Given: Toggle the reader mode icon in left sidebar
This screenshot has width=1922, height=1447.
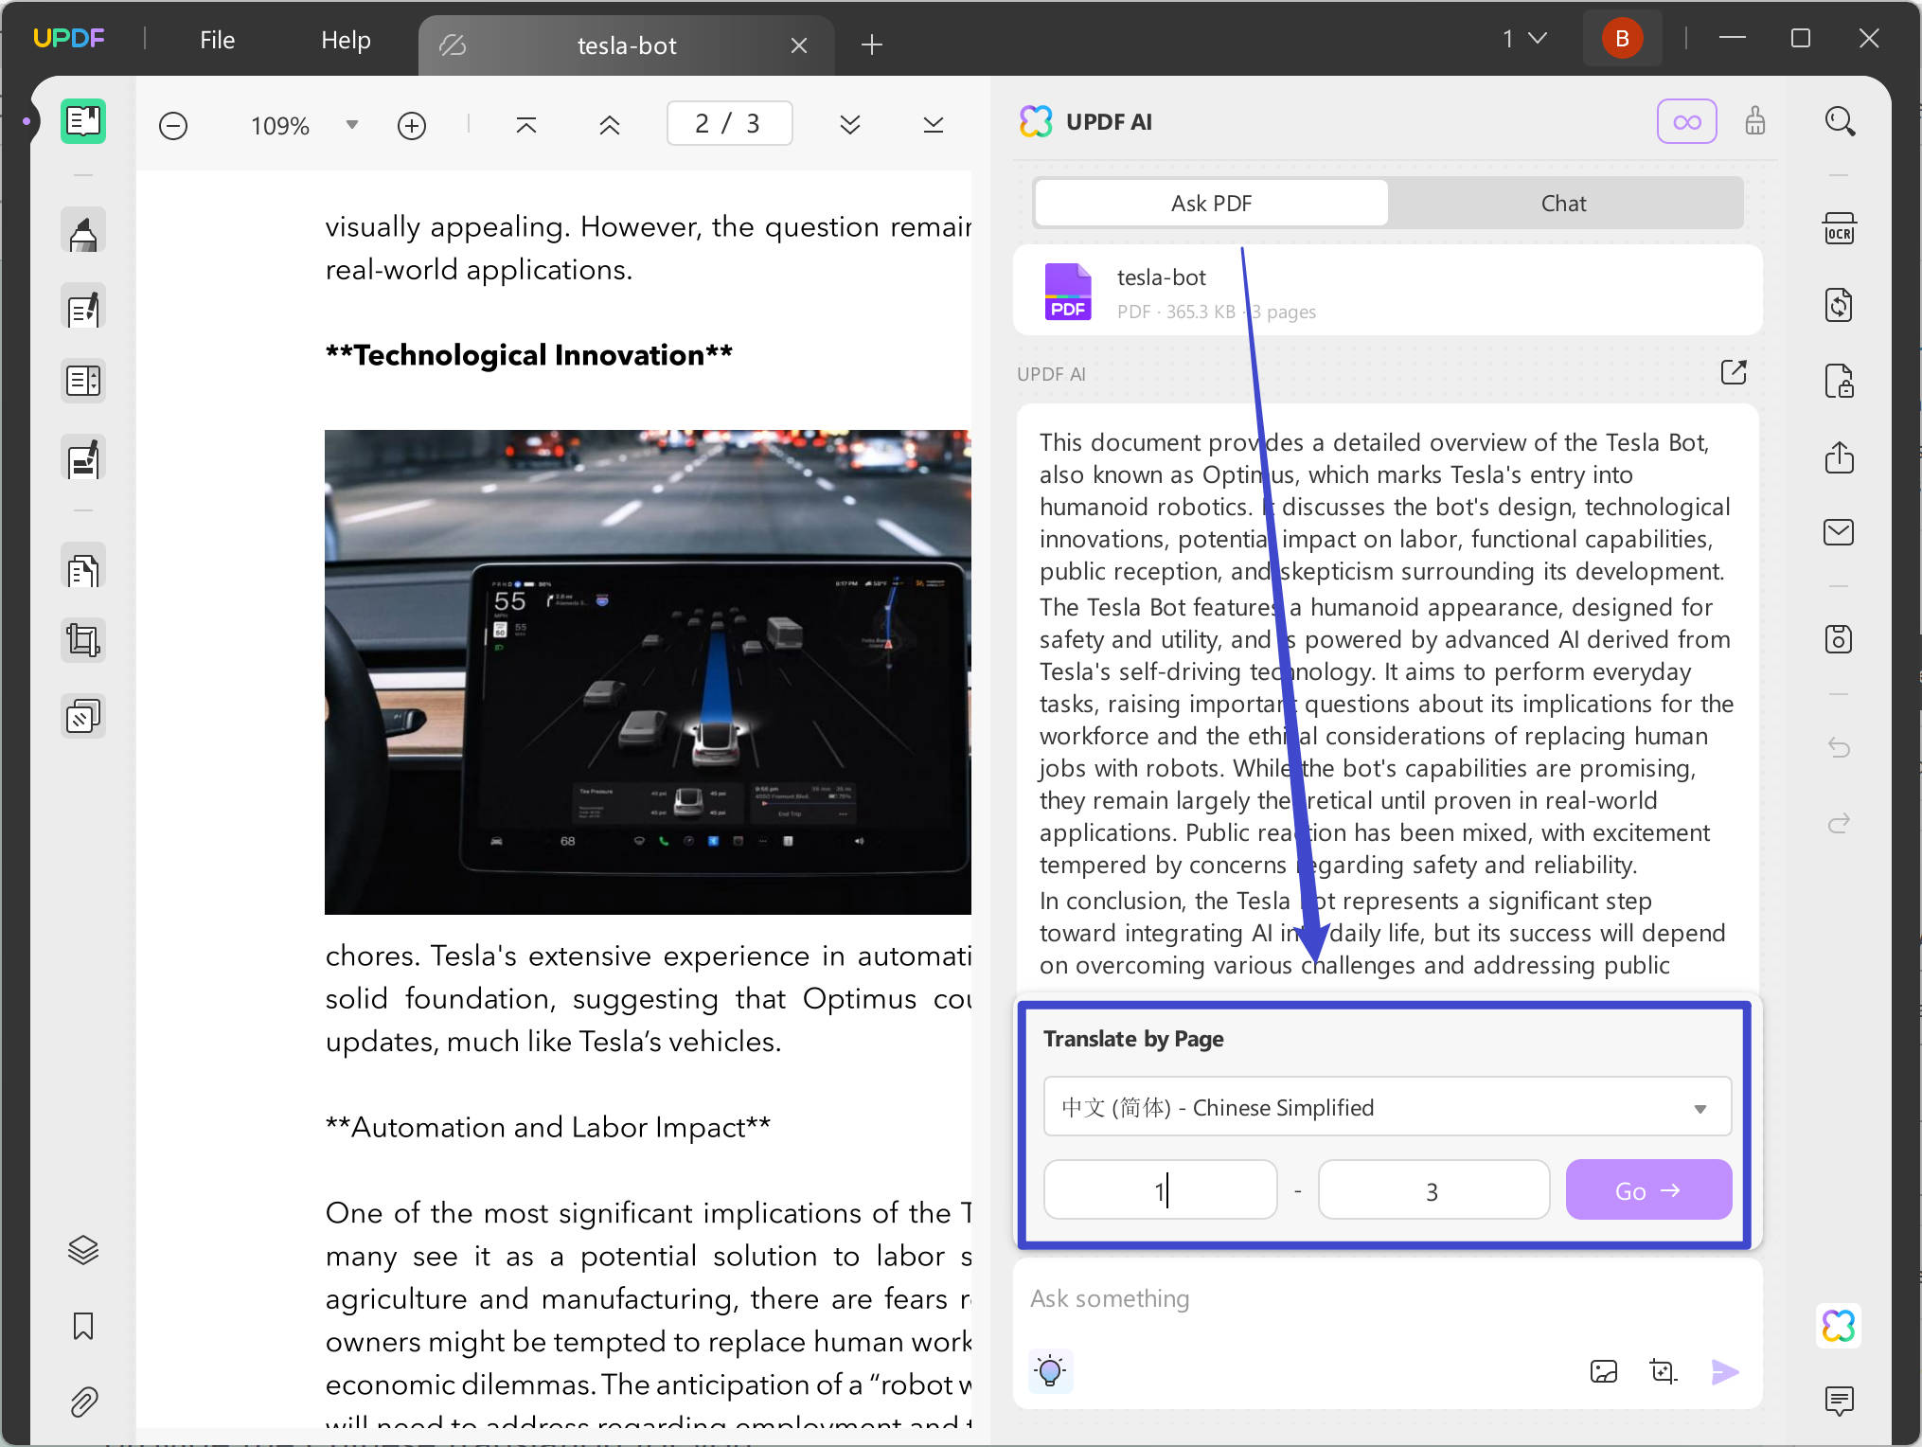Looking at the screenshot, I should tap(83, 121).
